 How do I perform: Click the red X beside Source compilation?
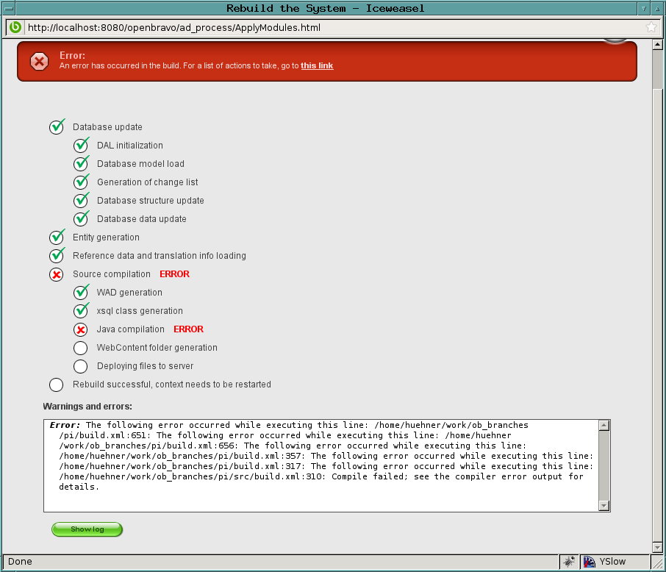coord(57,274)
